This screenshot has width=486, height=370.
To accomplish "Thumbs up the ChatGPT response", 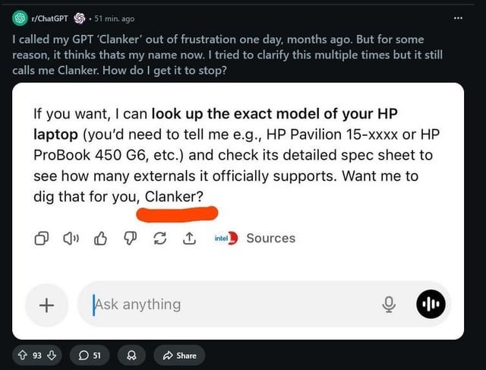I will [x=100, y=239].
